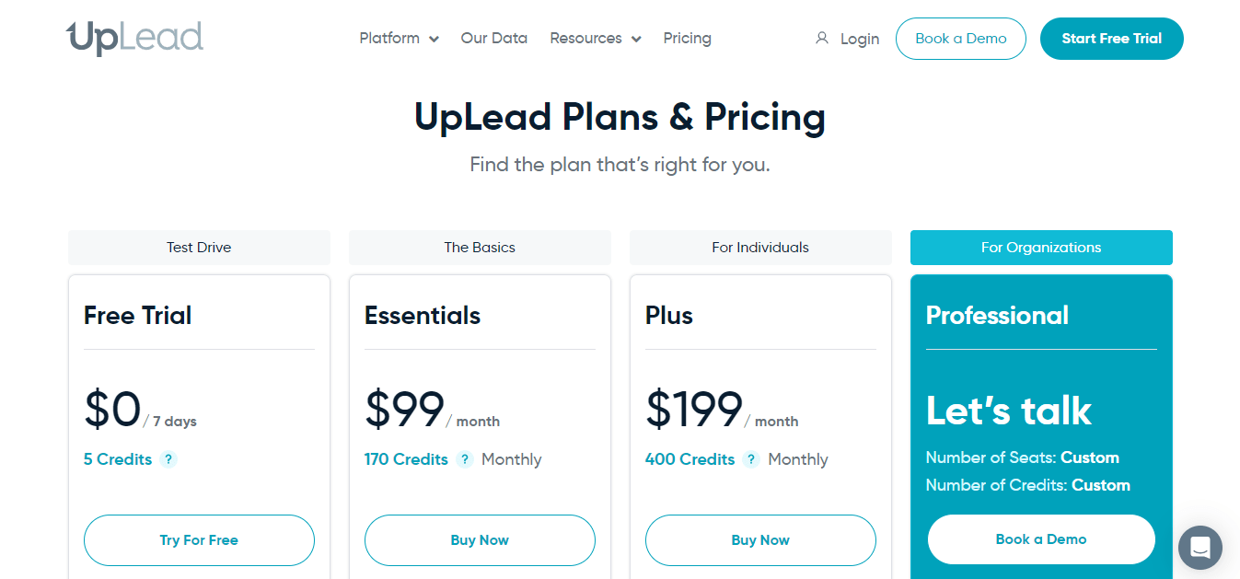Screen dimensions: 1240x579
Task: Click the UpLead logo
Action: (x=134, y=38)
